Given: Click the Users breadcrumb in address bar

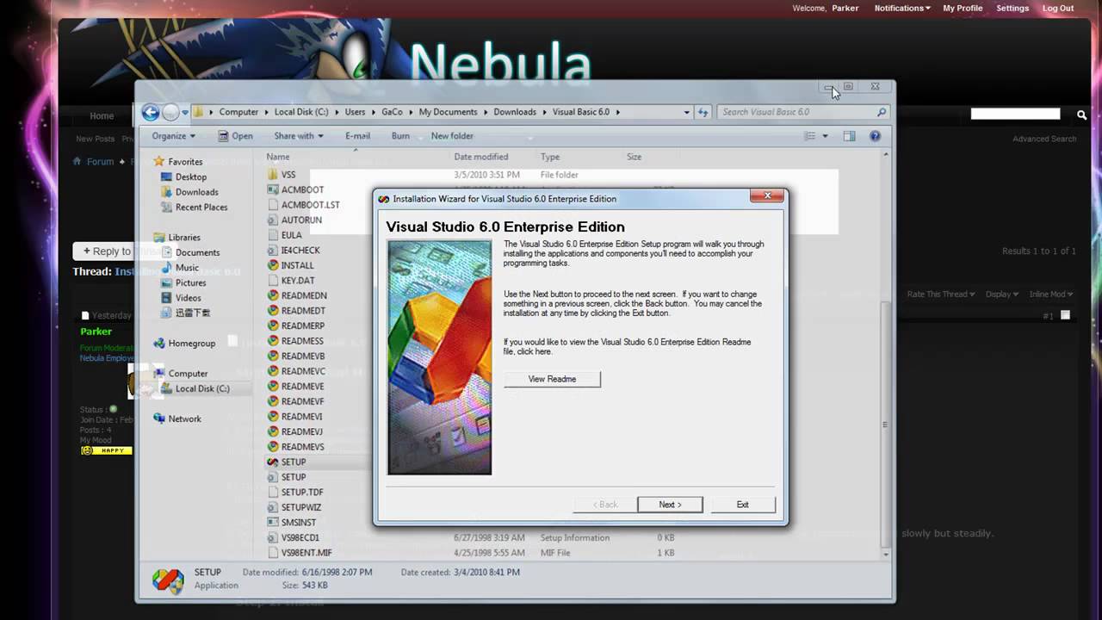Looking at the screenshot, I should click(x=355, y=112).
